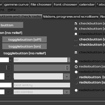
Task: Click the spin field showing 87
Action: point(40,60)
